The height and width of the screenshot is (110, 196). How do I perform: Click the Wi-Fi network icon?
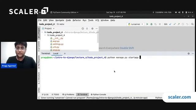[x=176, y=12]
